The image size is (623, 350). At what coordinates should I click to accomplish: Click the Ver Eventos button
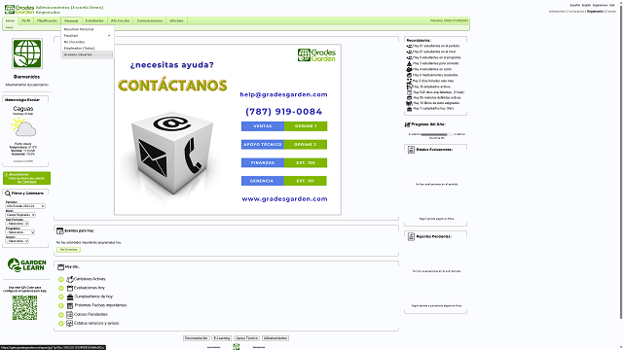68,250
